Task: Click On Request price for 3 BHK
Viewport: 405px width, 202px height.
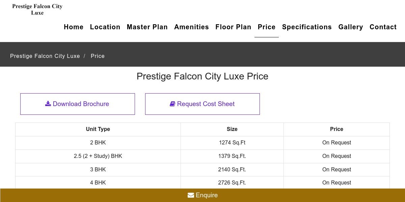Action: (x=336, y=170)
